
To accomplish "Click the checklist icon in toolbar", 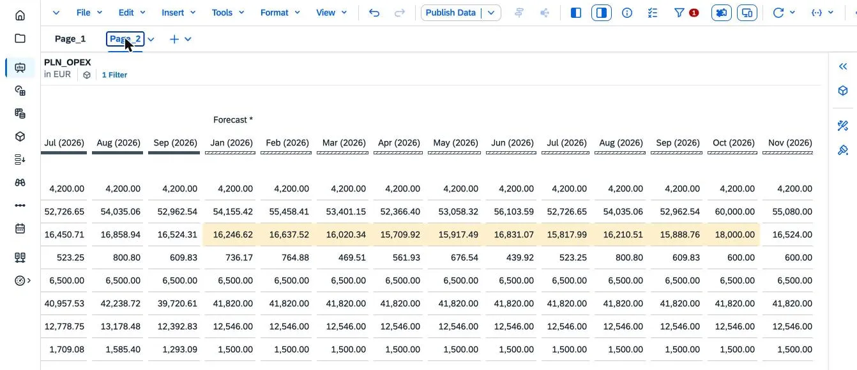I will tap(653, 13).
